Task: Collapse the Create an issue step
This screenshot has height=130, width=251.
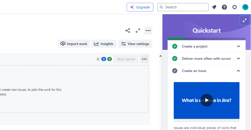Action: coord(238,71)
